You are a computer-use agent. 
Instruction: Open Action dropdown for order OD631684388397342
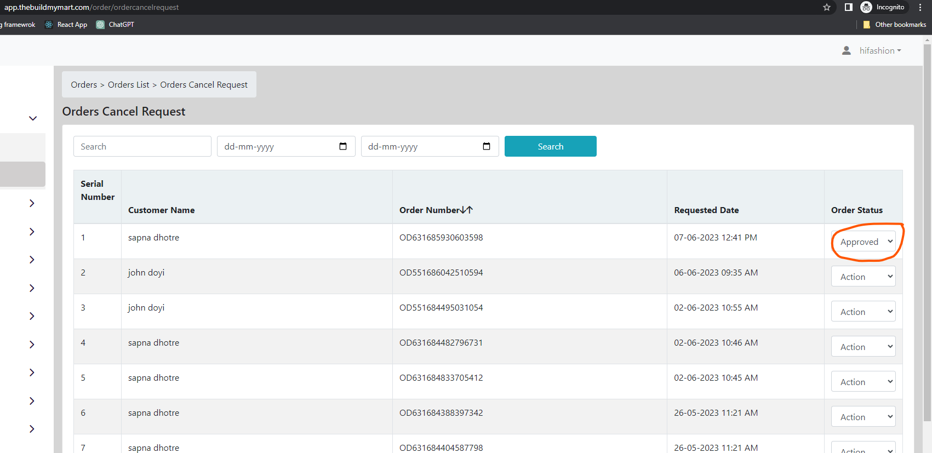pyautogui.click(x=864, y=417)
